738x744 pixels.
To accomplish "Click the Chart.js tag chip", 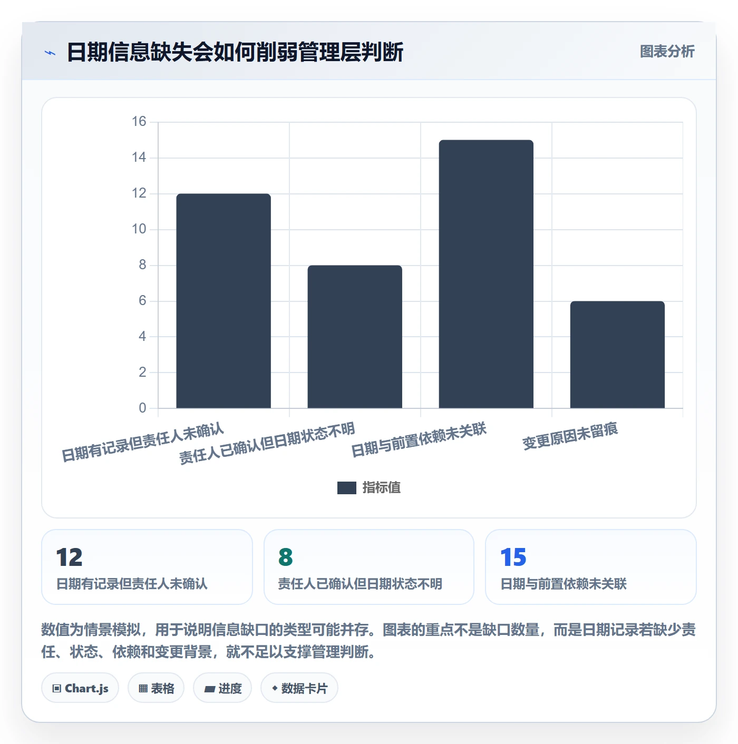I will coord(80,688).
